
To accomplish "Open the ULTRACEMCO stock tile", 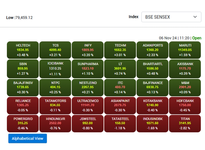I will [x=87, y=106].
